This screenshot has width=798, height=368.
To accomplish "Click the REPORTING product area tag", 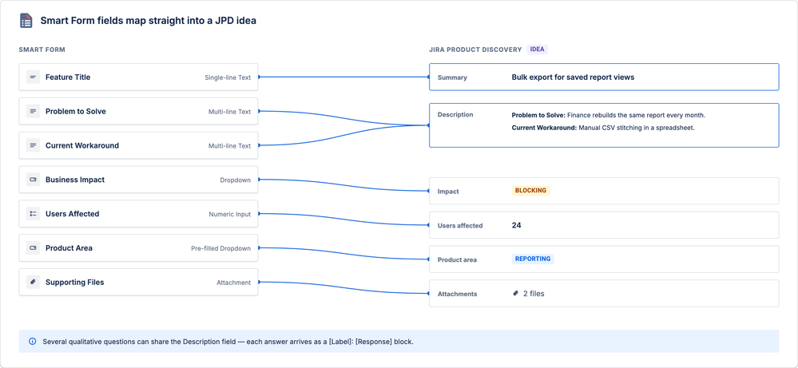I will (x=533, y=259).
